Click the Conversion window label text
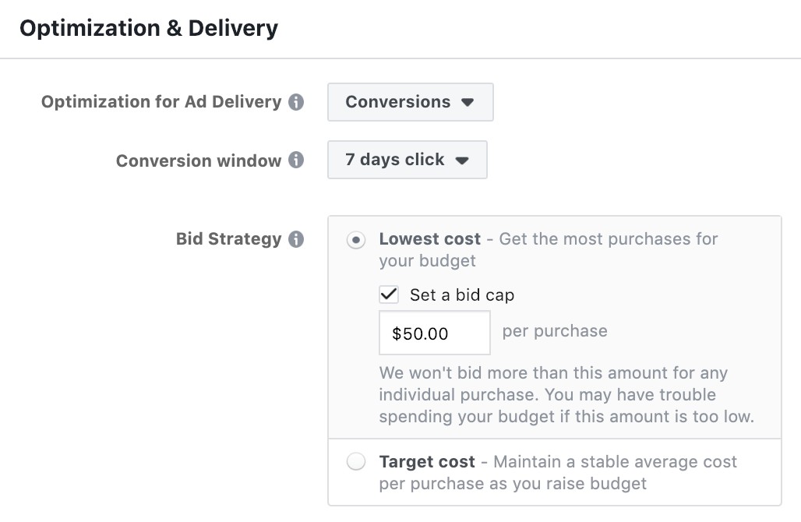The width and height of the screenshot is (801, 522). pyautogui.click(x=199, y=160)
